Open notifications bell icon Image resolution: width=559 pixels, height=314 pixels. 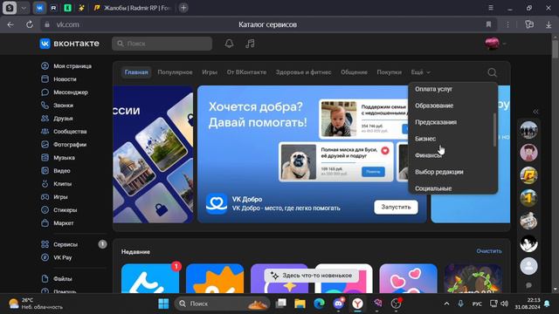coord(229,44)
